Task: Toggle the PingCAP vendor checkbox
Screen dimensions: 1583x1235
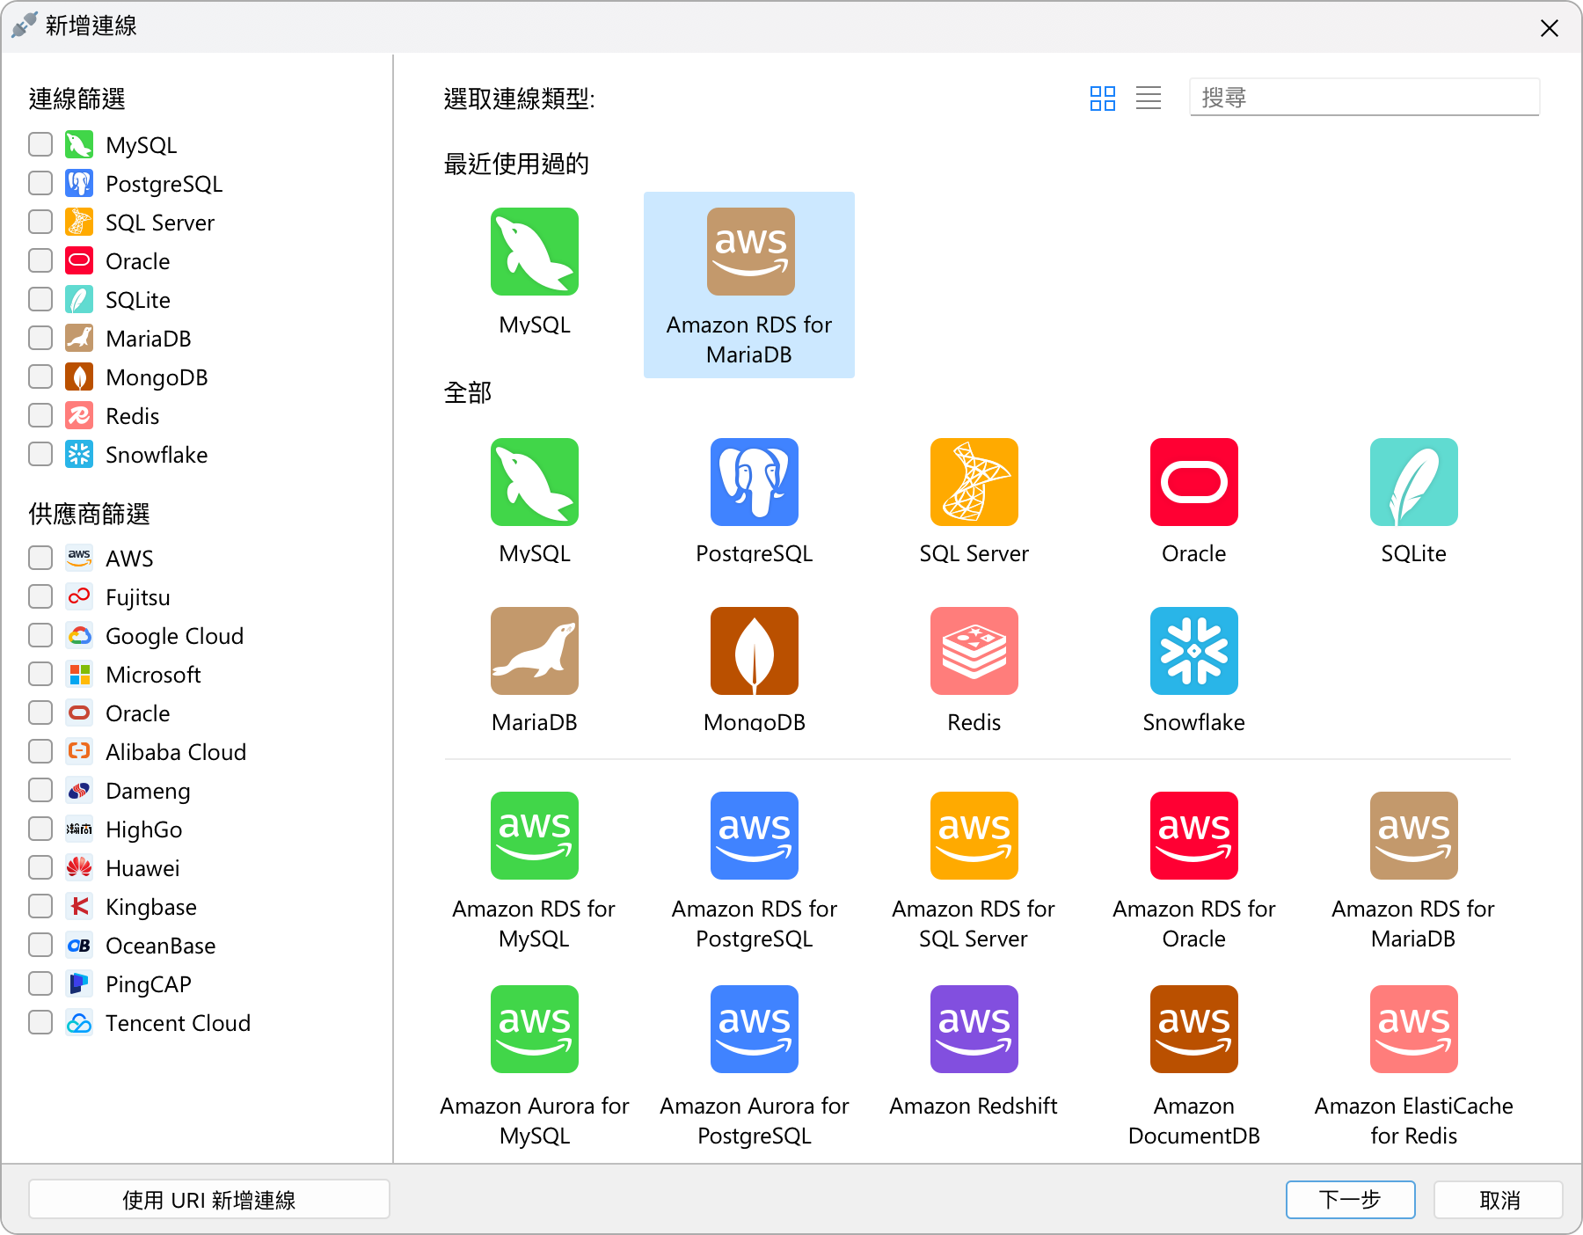Action: pos(40,983)
